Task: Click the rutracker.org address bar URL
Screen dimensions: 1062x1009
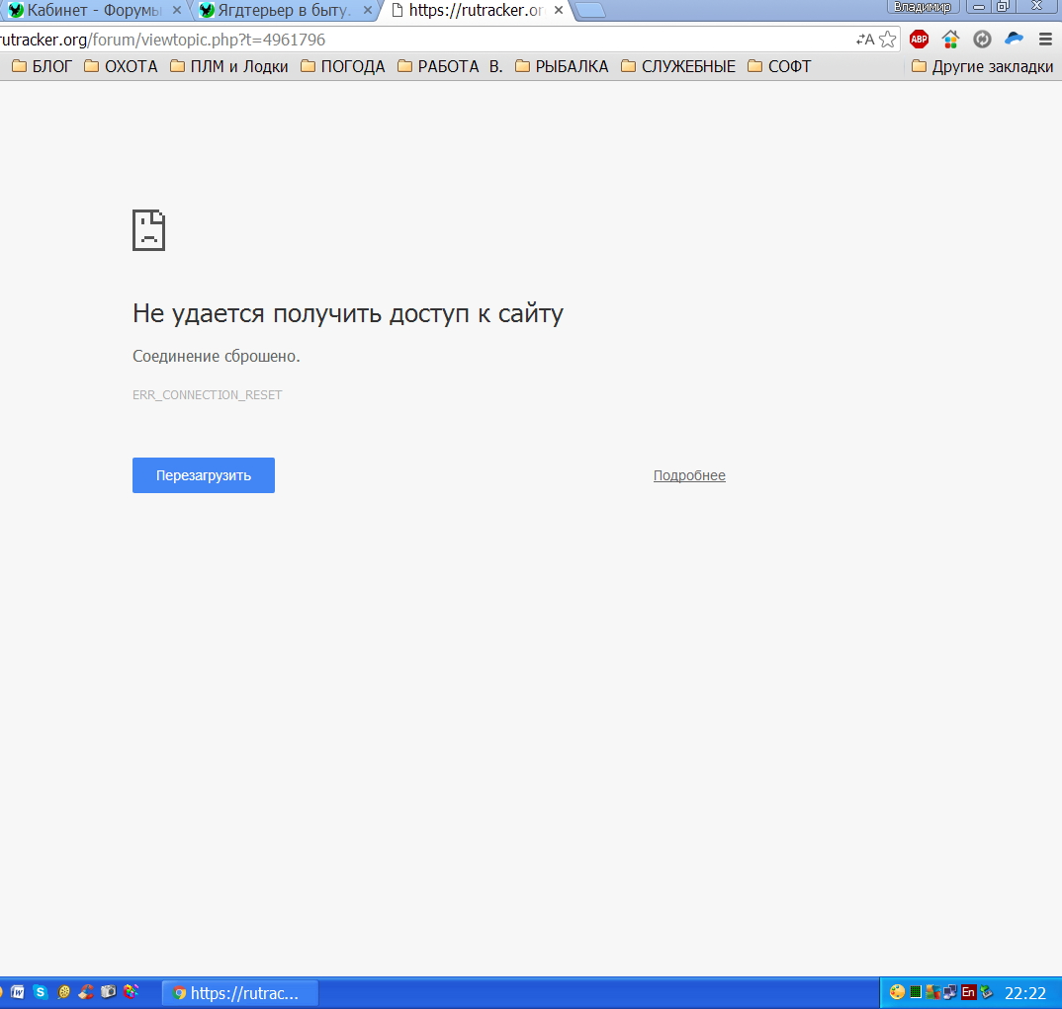Action: click(162, 40)
